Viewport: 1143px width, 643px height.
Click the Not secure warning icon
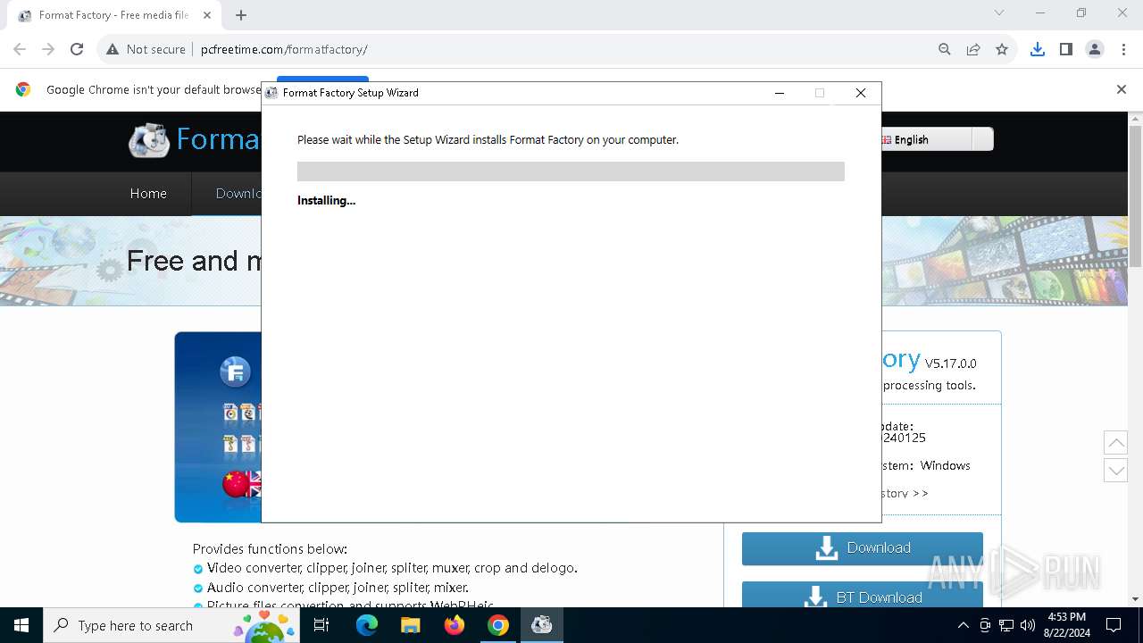[113, 49]
